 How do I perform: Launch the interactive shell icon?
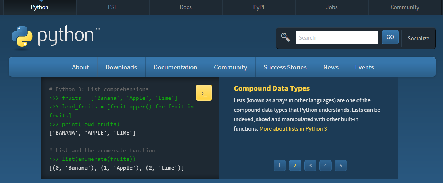(204, 93)
